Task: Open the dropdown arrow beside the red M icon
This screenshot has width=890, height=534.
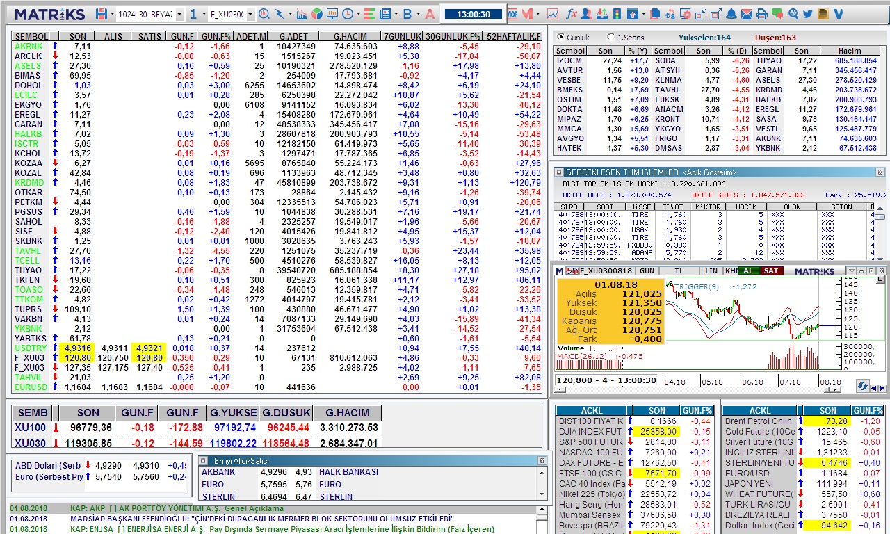Action: [537, 14]
